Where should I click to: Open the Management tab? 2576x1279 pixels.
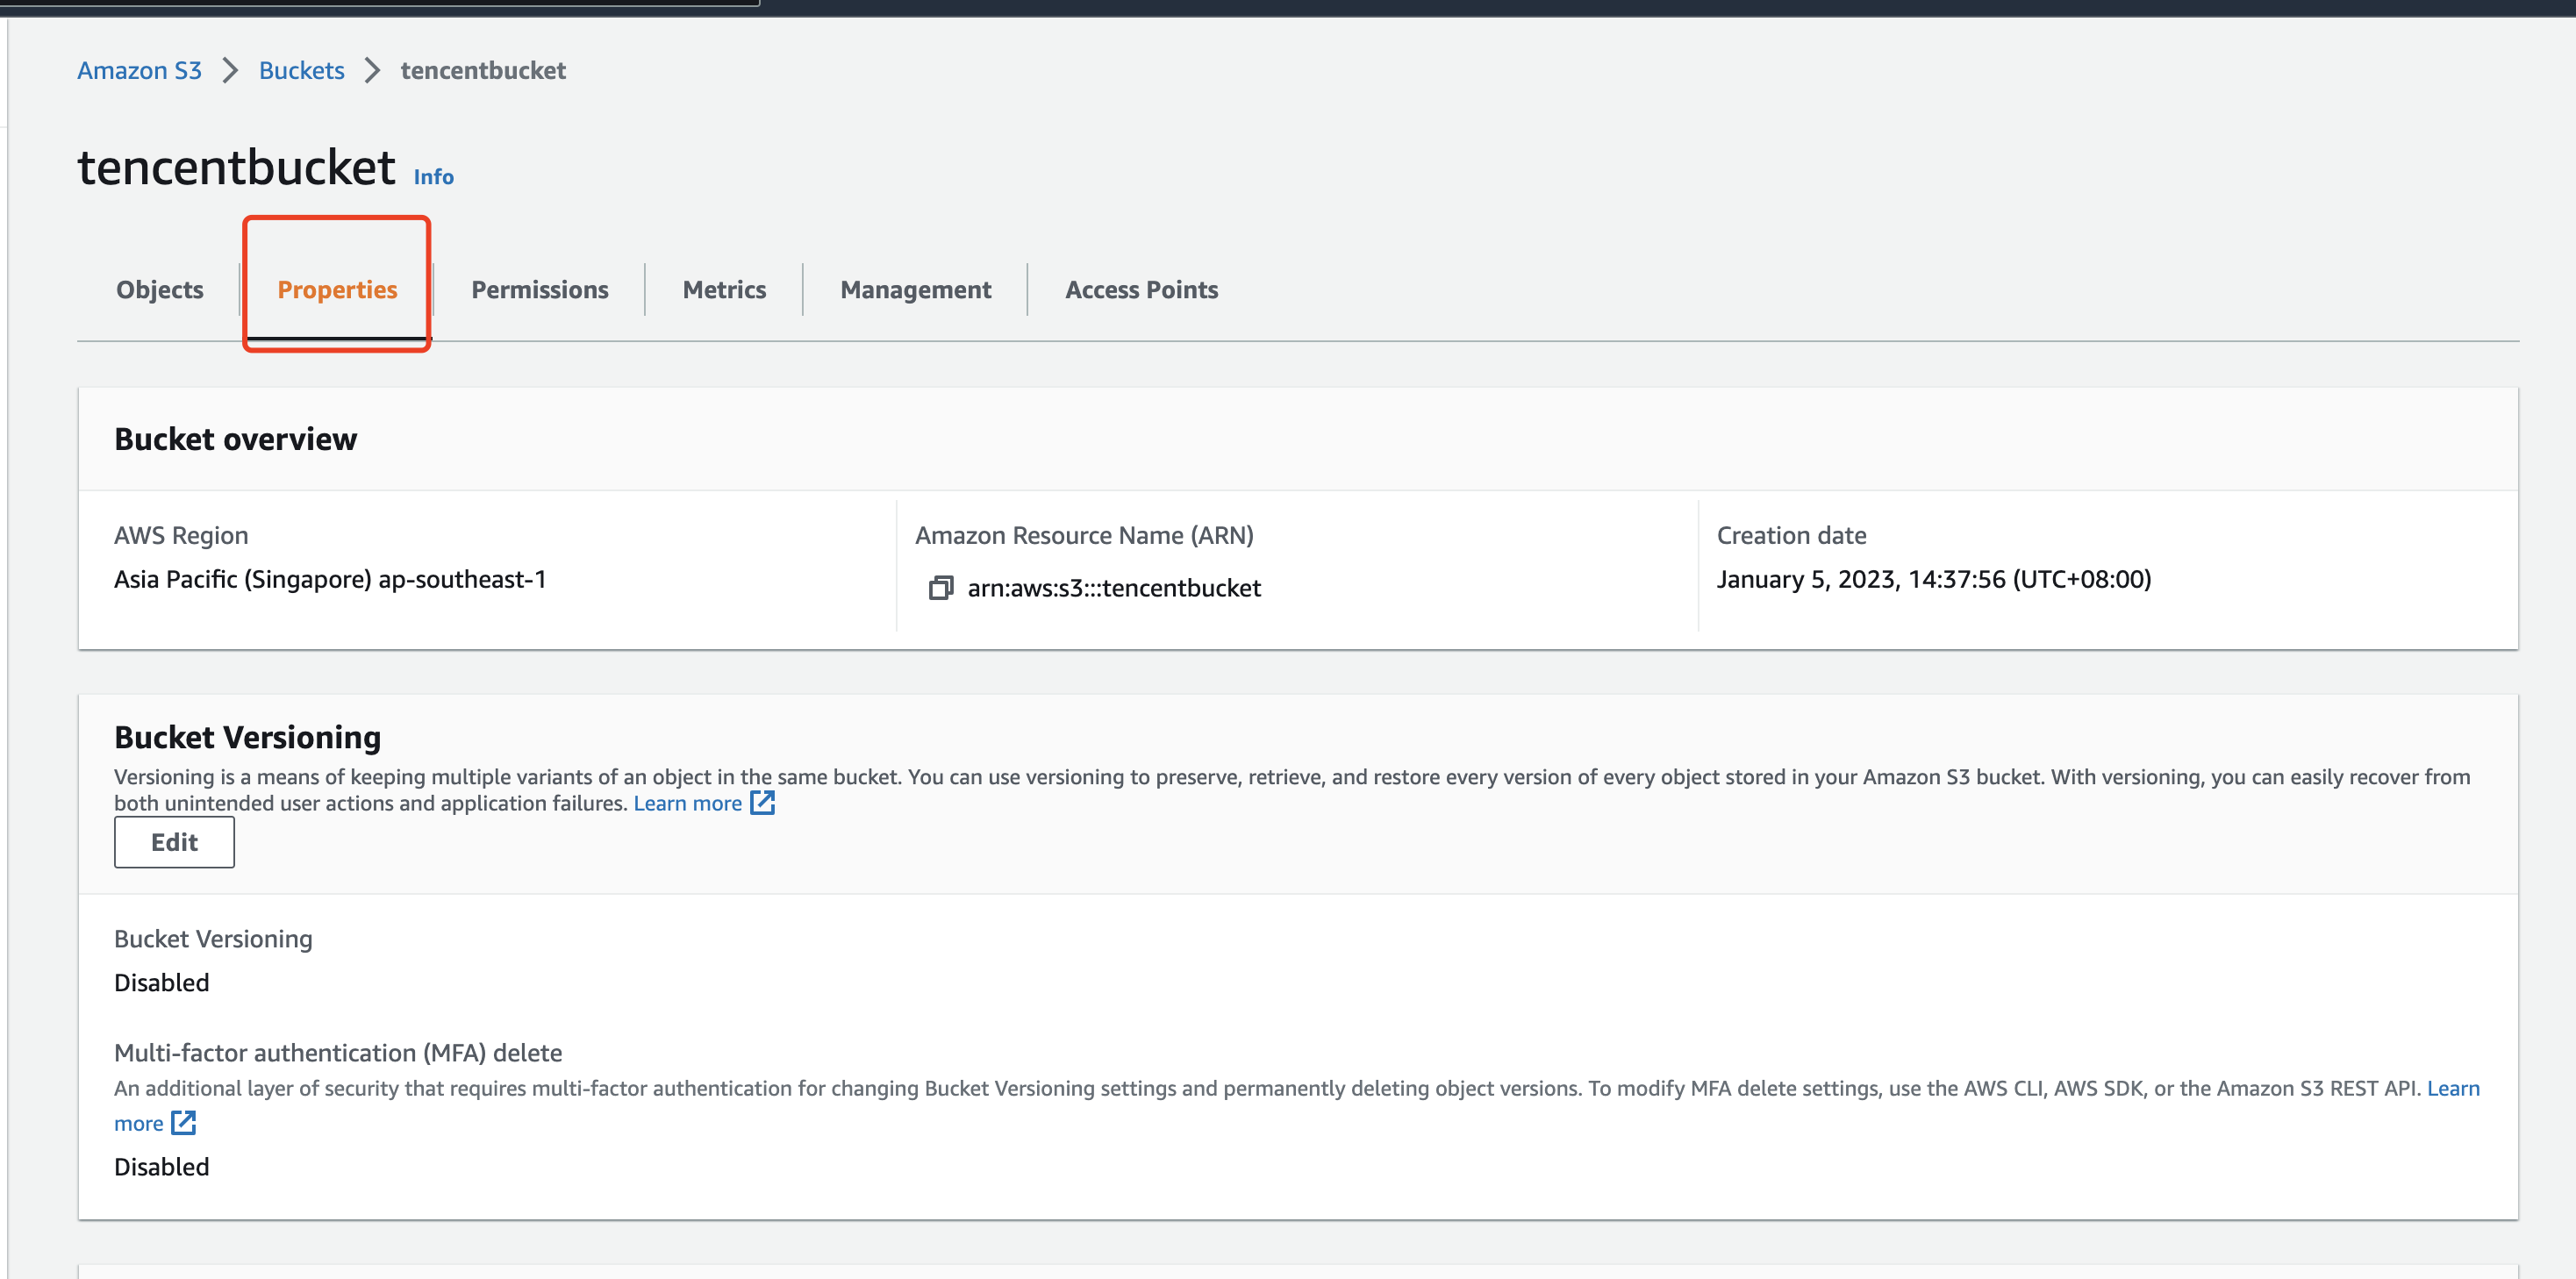click(915, 290)
